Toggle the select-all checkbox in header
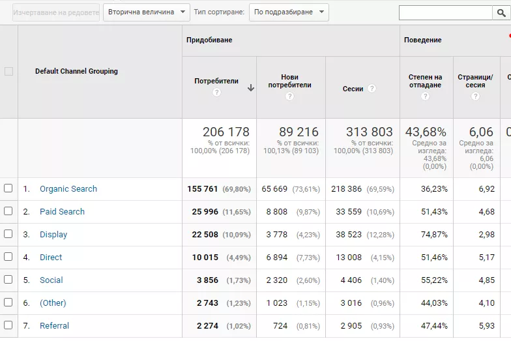The width and height of the screenshot is (511, 341). tap(9, 72)
